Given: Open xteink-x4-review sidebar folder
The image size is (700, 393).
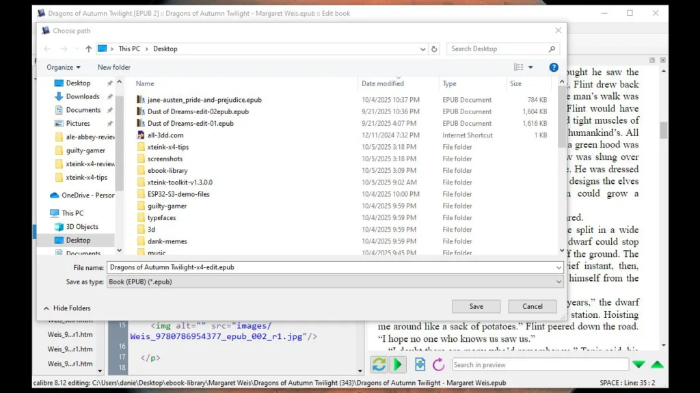Looking at the screenshot, I should 90,164.
